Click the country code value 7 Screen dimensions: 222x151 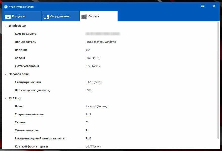pos(87,122)
